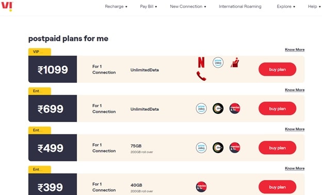Click Prime Video icon on ₹1099 plan

point(218,63)
